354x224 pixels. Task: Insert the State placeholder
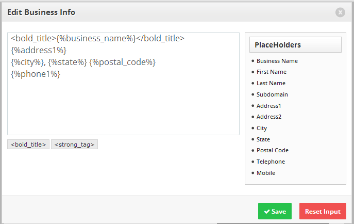(x=263, y=139)
